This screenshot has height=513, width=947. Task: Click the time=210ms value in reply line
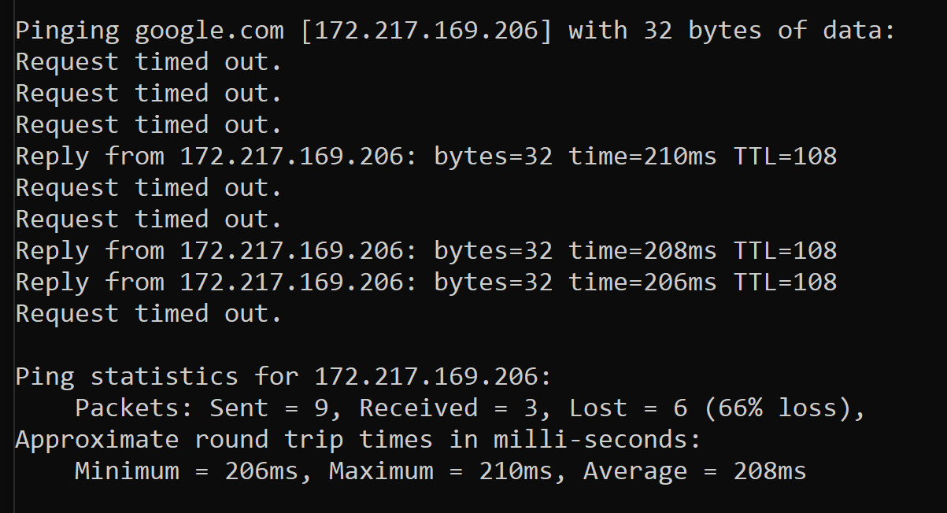tap(642, 157)
